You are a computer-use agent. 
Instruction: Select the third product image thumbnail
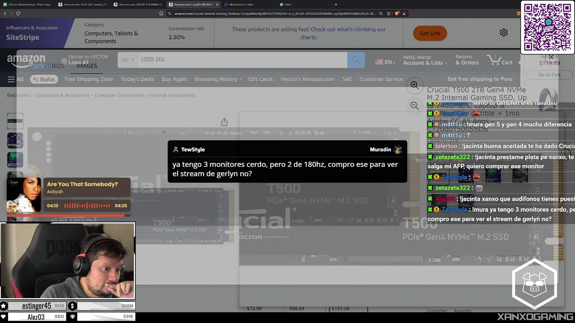pos(15,160)
